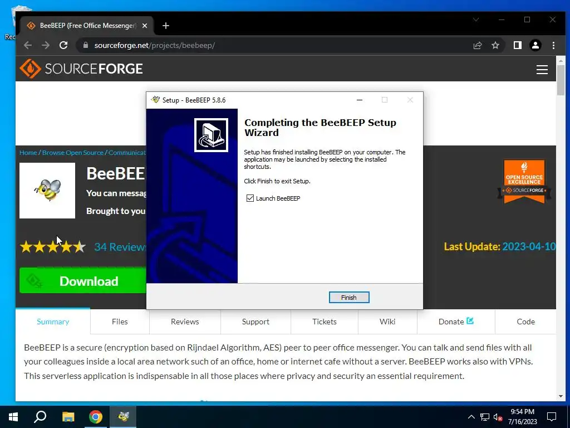
Task: Open the SourceForge hamburger menu
Action: coord(542,70)
